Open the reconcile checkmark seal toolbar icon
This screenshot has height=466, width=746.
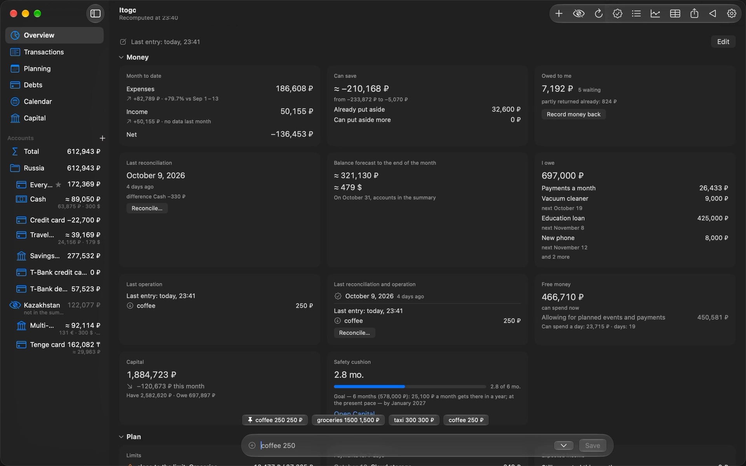point(617,14)
